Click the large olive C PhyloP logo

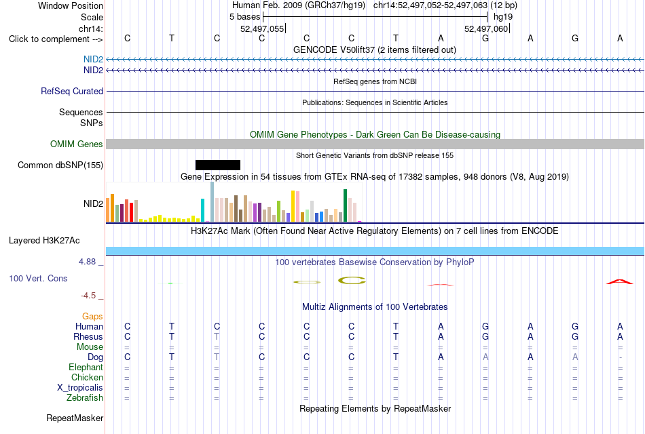(x=352, y=280)
